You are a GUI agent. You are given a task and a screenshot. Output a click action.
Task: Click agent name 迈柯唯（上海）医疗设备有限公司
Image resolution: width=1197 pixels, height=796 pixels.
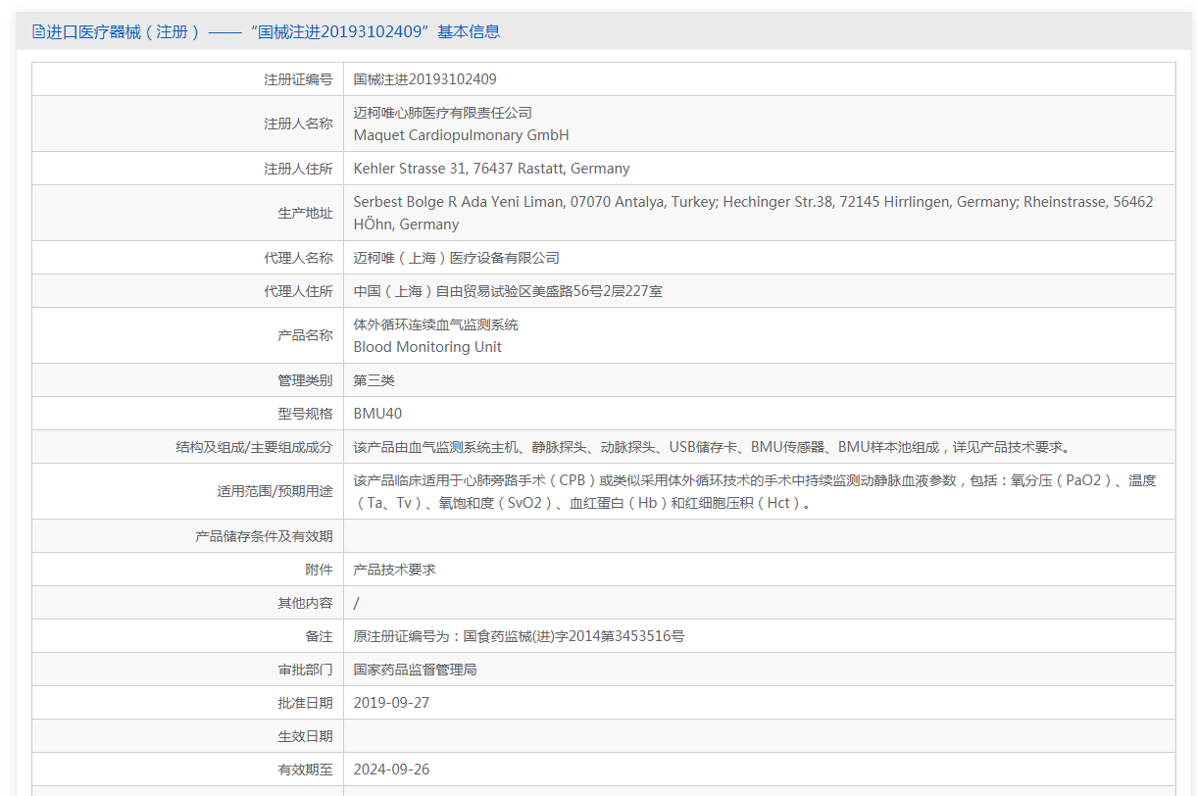[x=456, y=258]
